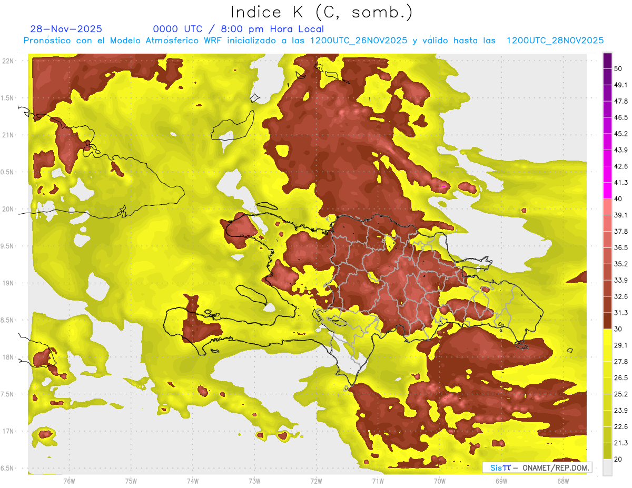
Task: Click the "Indice K (C, somb.)" title
Action: (321, 12)
